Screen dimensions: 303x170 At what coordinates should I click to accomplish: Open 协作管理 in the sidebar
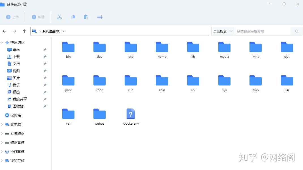pos(16,152)
